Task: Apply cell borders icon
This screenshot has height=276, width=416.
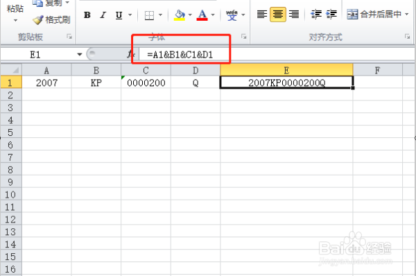Action: (x=149, y=15)
